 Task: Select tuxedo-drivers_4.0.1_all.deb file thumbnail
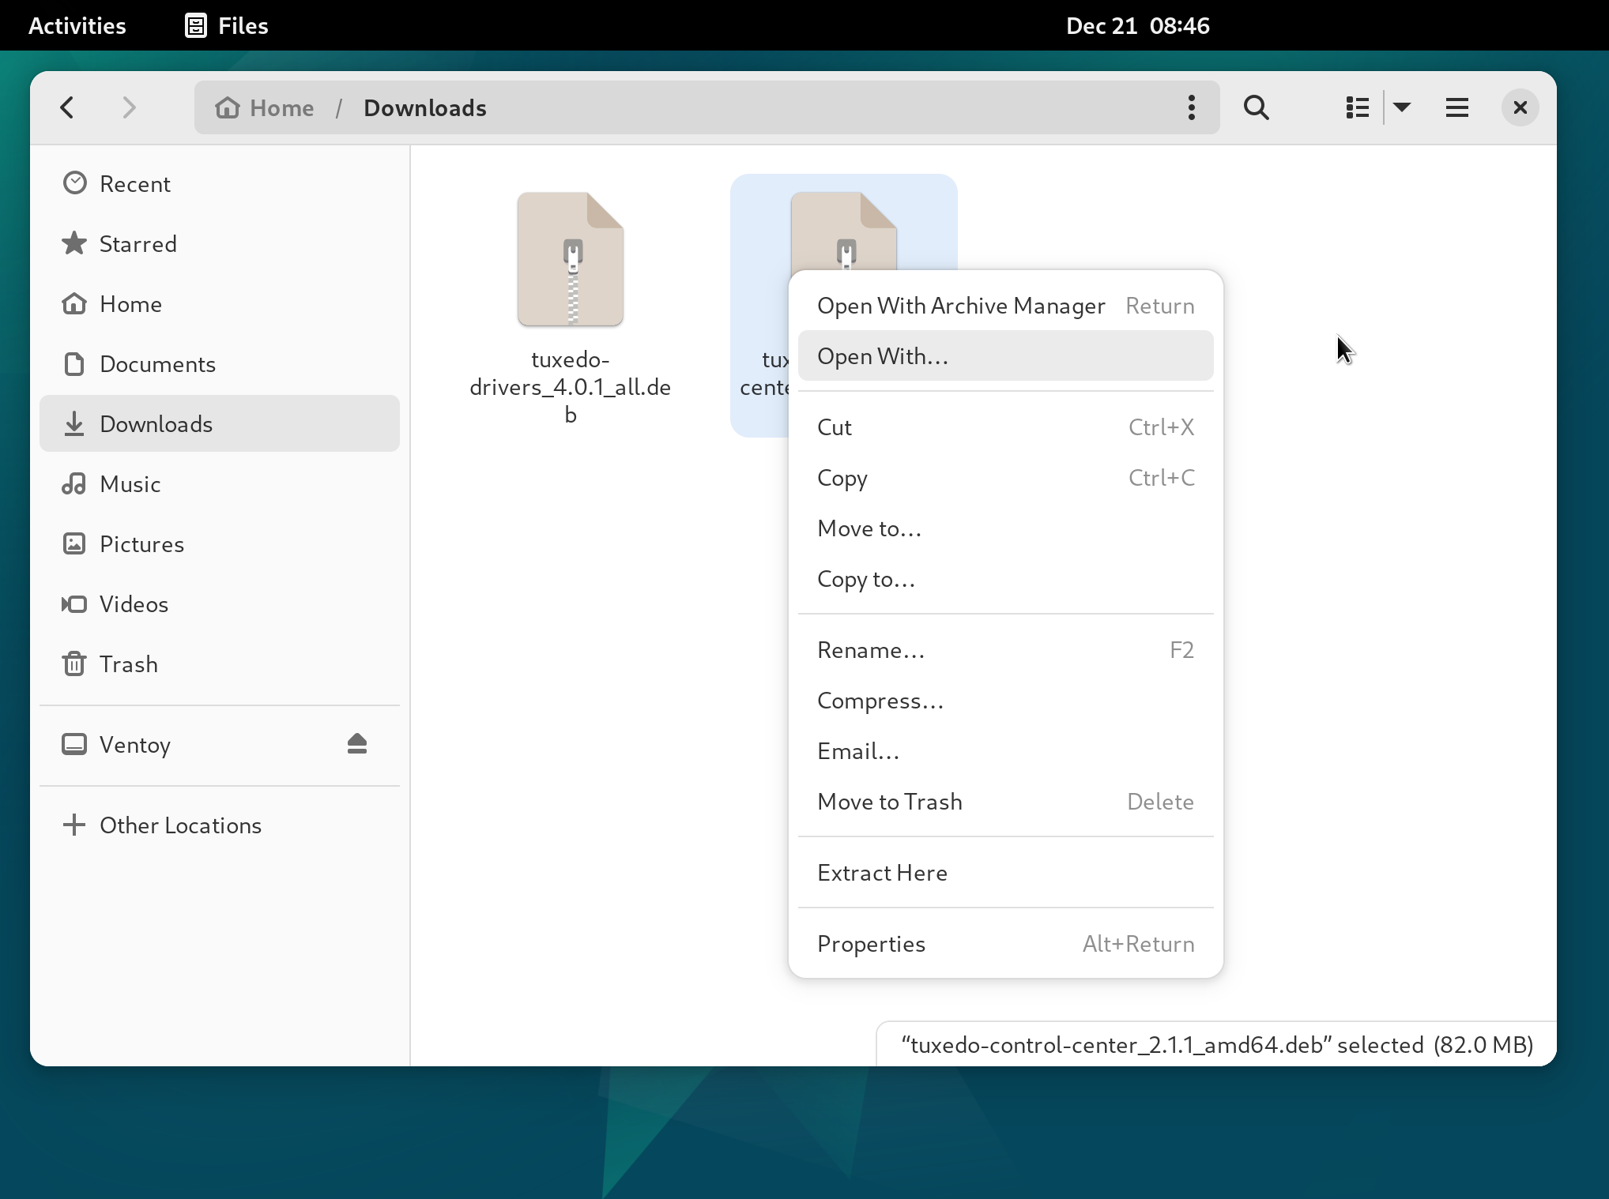point(570,259)
